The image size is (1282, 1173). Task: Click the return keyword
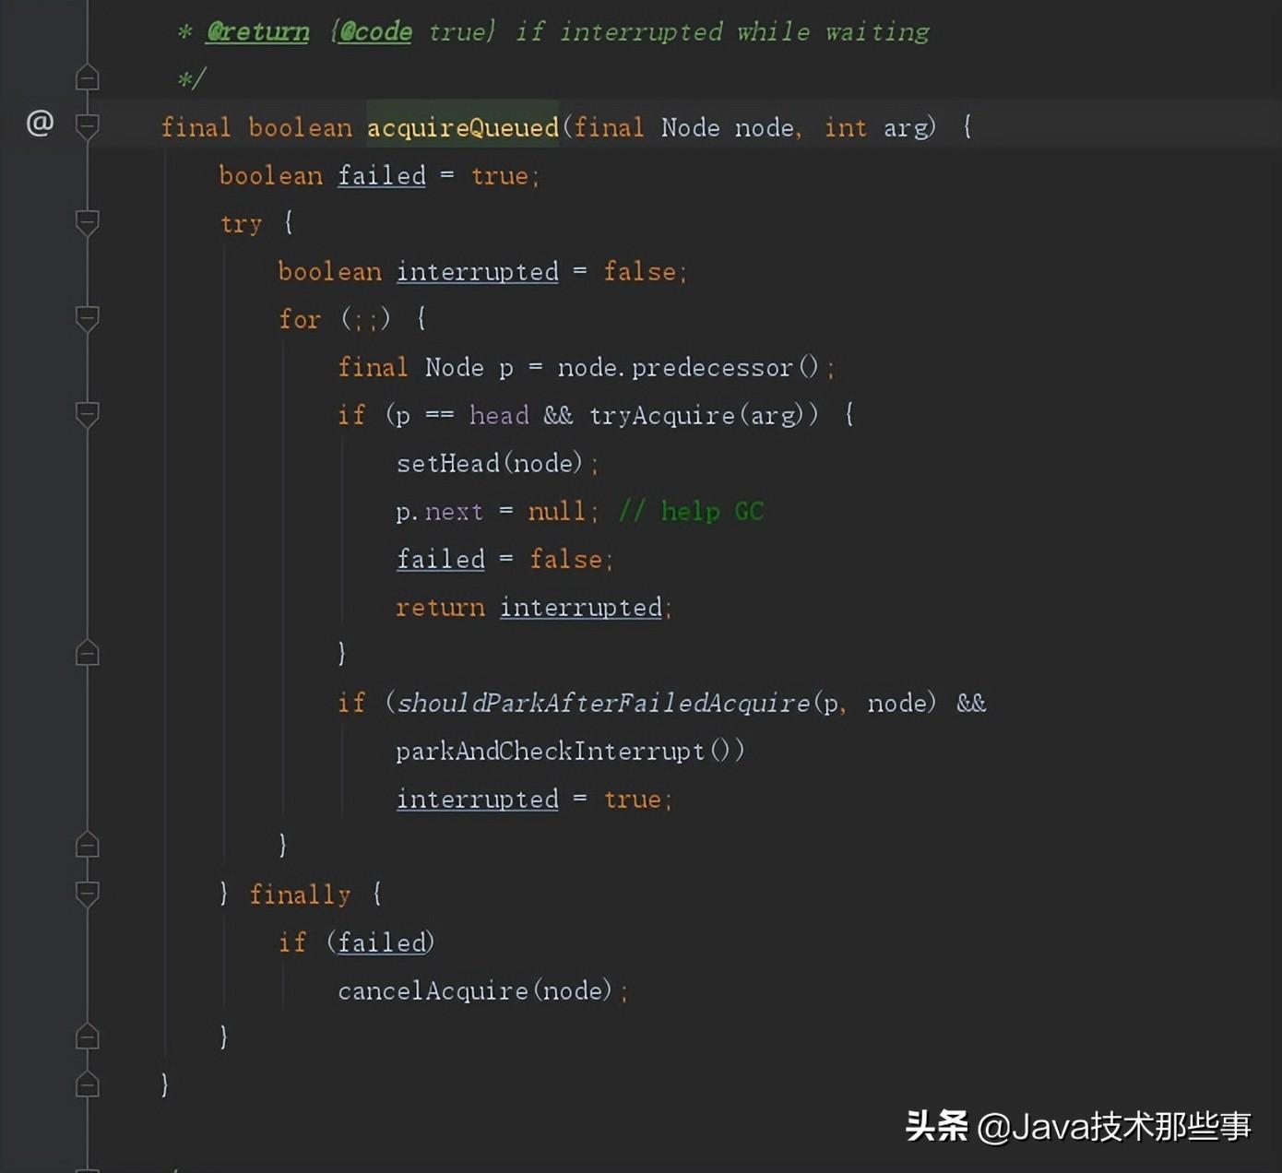point(440,607)
